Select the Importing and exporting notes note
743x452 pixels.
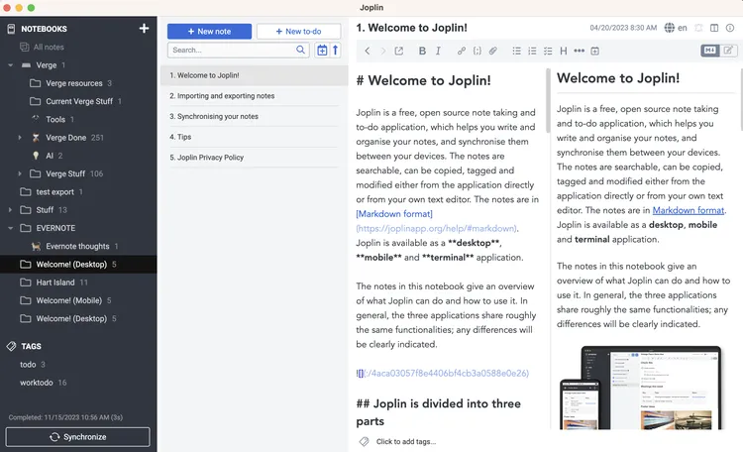tap(220, 96)
